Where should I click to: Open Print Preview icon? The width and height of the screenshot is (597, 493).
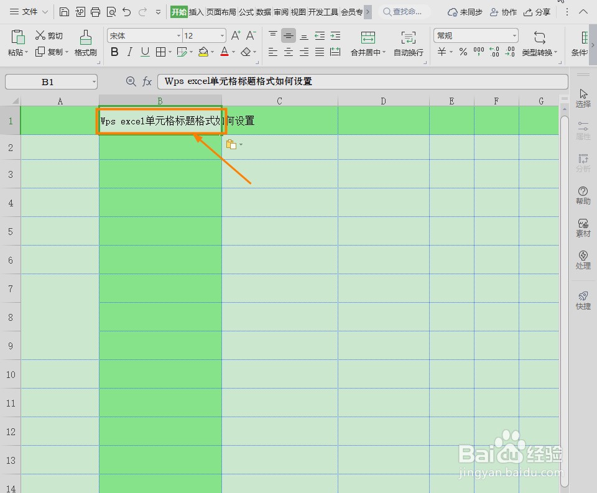click(x=111, y=12)
